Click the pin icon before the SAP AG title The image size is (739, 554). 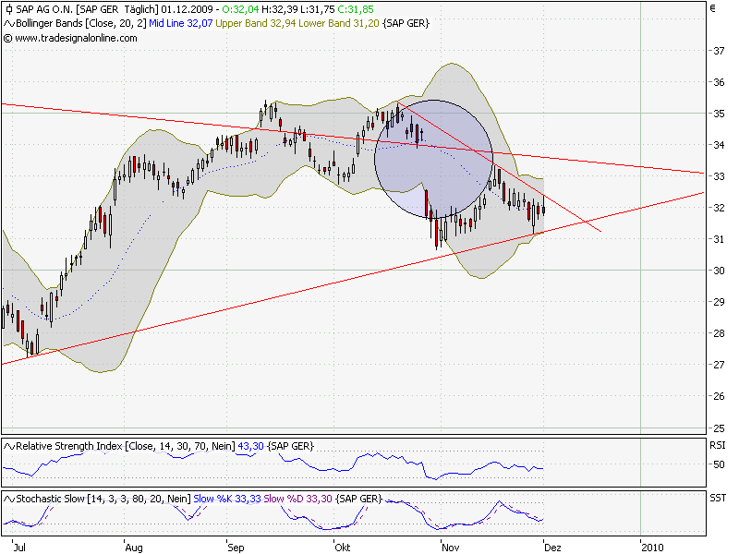pos(8,8)
